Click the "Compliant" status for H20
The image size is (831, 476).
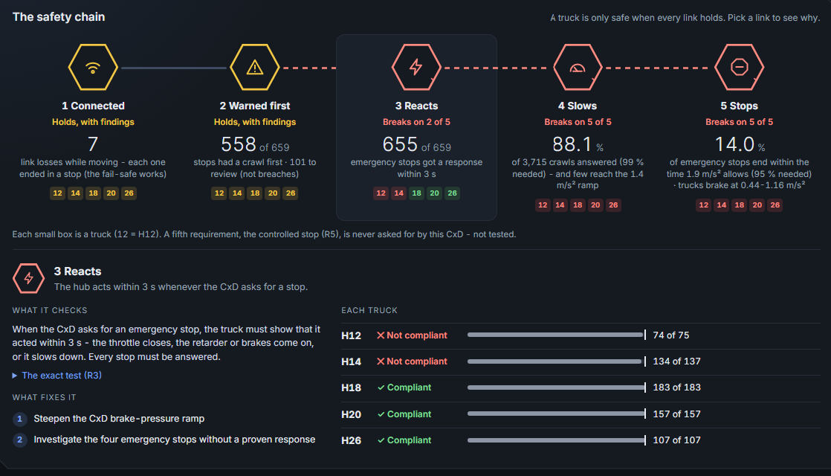click(404, 414)
